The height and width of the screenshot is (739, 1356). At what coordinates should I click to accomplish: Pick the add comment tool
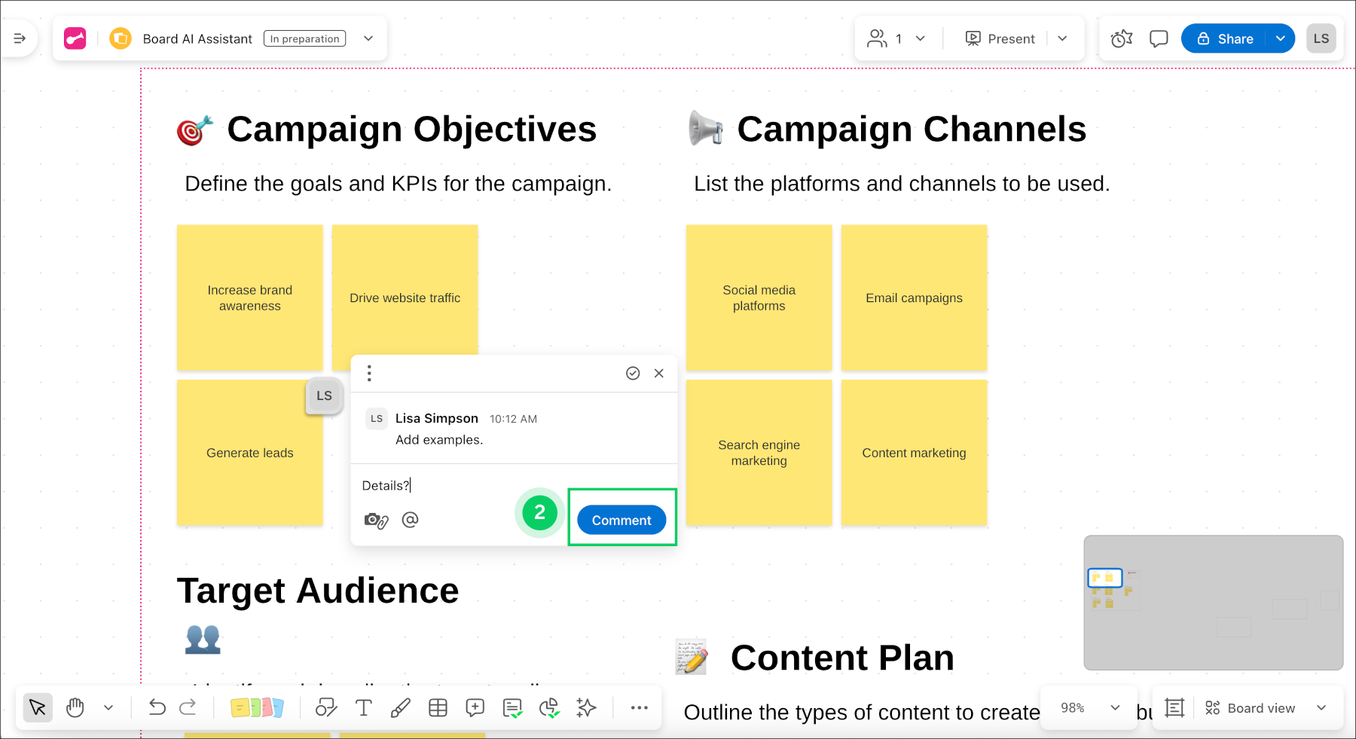coord(475,708)
